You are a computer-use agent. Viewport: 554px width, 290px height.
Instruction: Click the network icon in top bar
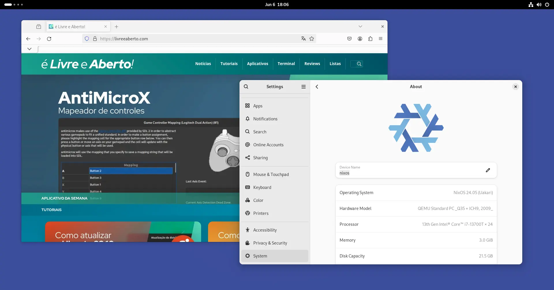(531, 5)
